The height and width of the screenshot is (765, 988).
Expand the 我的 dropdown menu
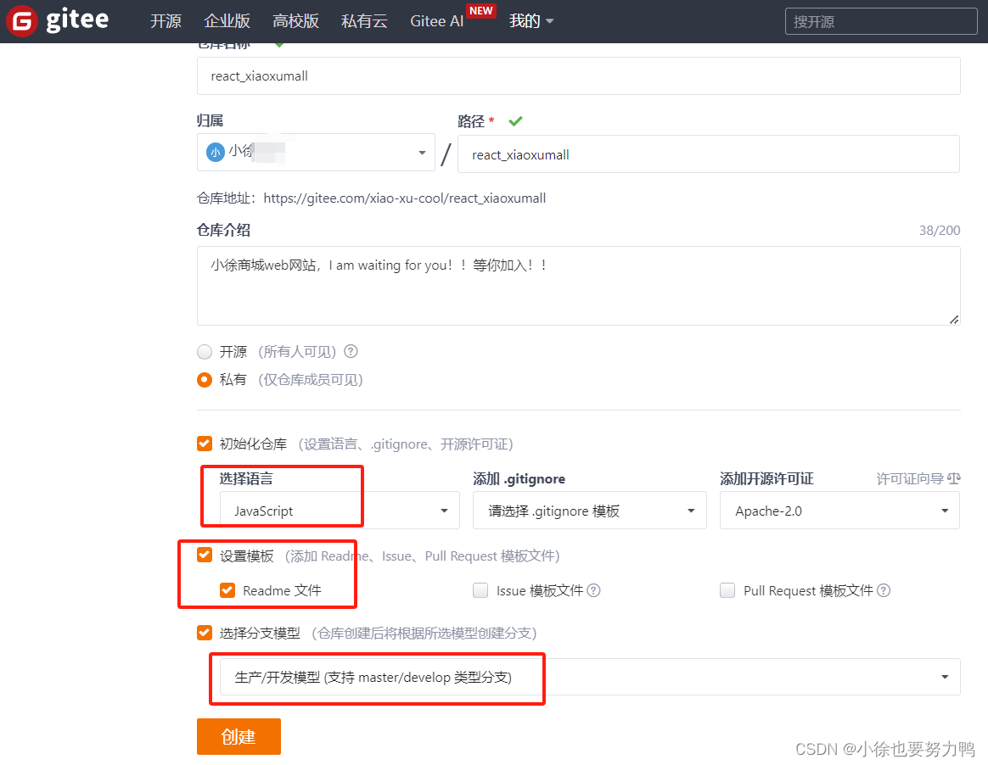pos(531,20)
